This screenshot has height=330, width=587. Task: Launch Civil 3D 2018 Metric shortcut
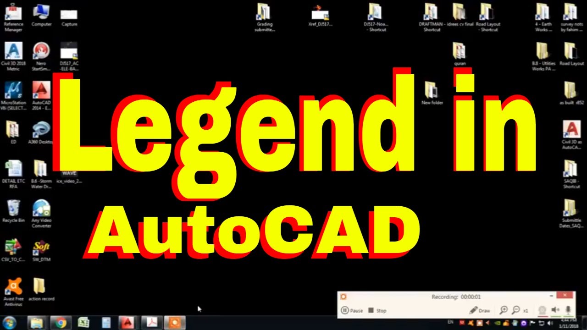click(13, 57)
